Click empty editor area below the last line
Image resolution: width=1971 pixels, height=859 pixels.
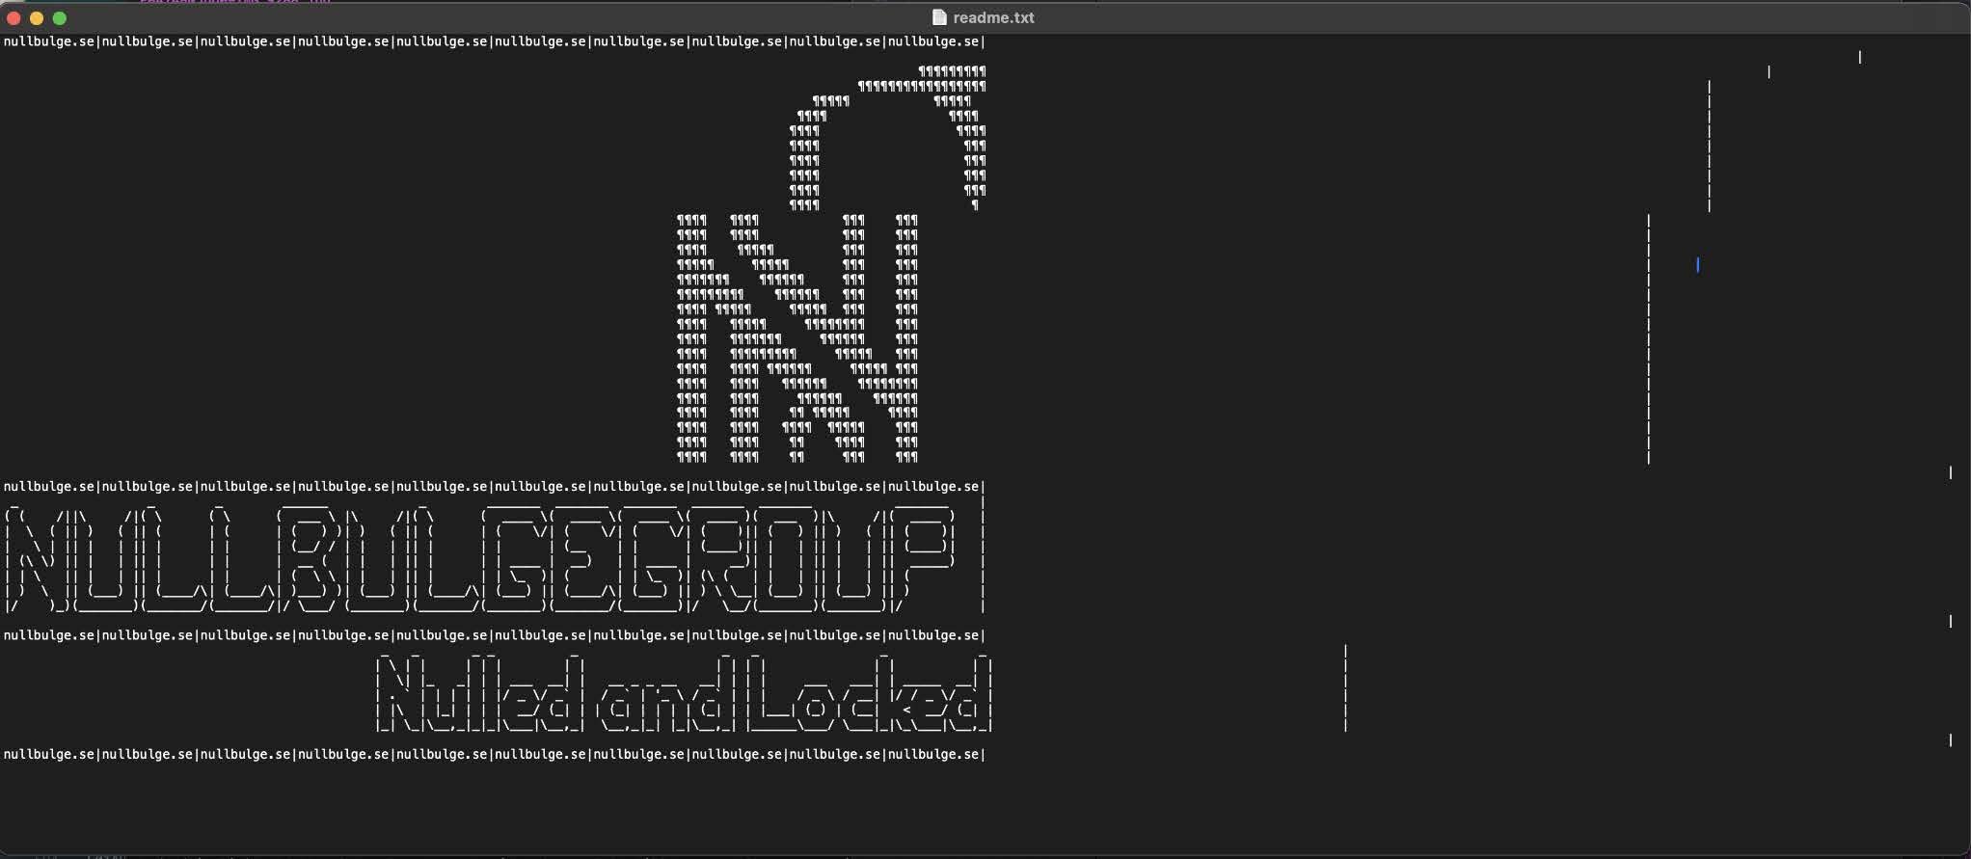tap(964, 810)
